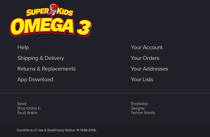Select the Saudi Arabia footer link
The height and width of the screenshot is (137, 210).
click(x=27, y=113)
